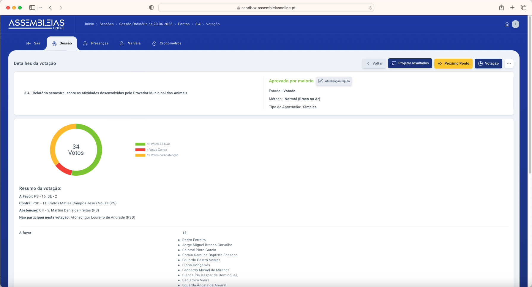Image resolution: width=532 pixels, height=287 pixels.
Task: Click the Próximo Ponto button
Action: pos(453,63)
